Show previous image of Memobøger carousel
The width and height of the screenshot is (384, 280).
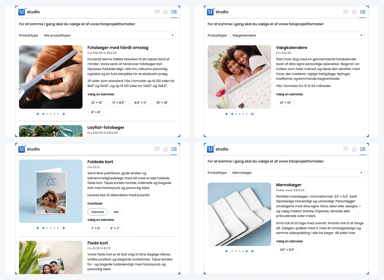click(226, 251)
